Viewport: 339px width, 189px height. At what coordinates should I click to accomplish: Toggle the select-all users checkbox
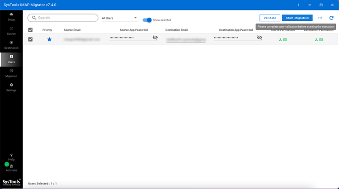tap(30, 30)
